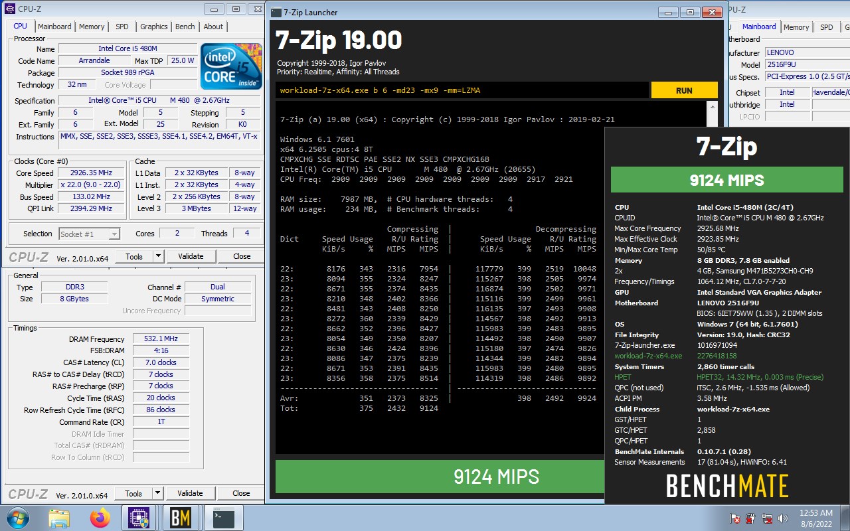Click Tools button in lower CPU-Z Memory window

133,493
